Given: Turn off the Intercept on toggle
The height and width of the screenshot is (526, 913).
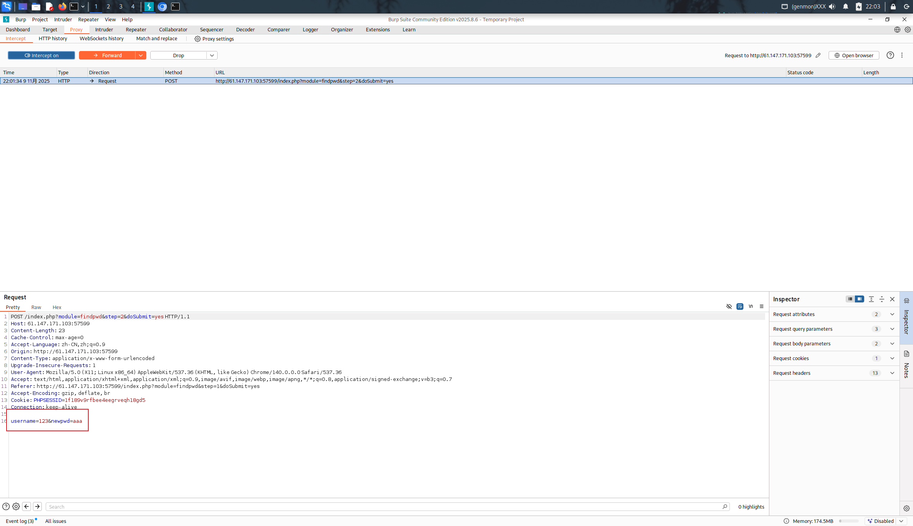Looking at the screenshot, I should (x=41, y=55).
